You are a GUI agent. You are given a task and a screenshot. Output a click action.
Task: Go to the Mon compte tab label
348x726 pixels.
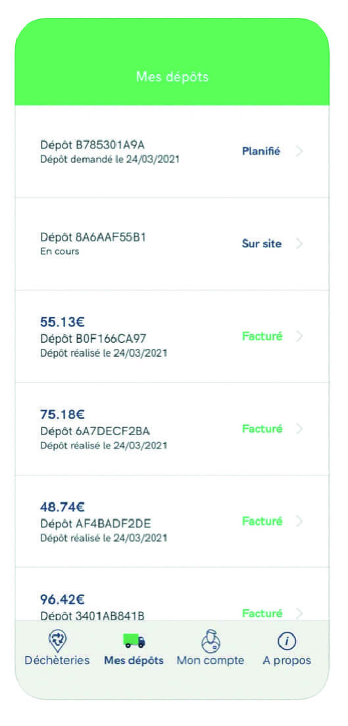coord(211,660)
